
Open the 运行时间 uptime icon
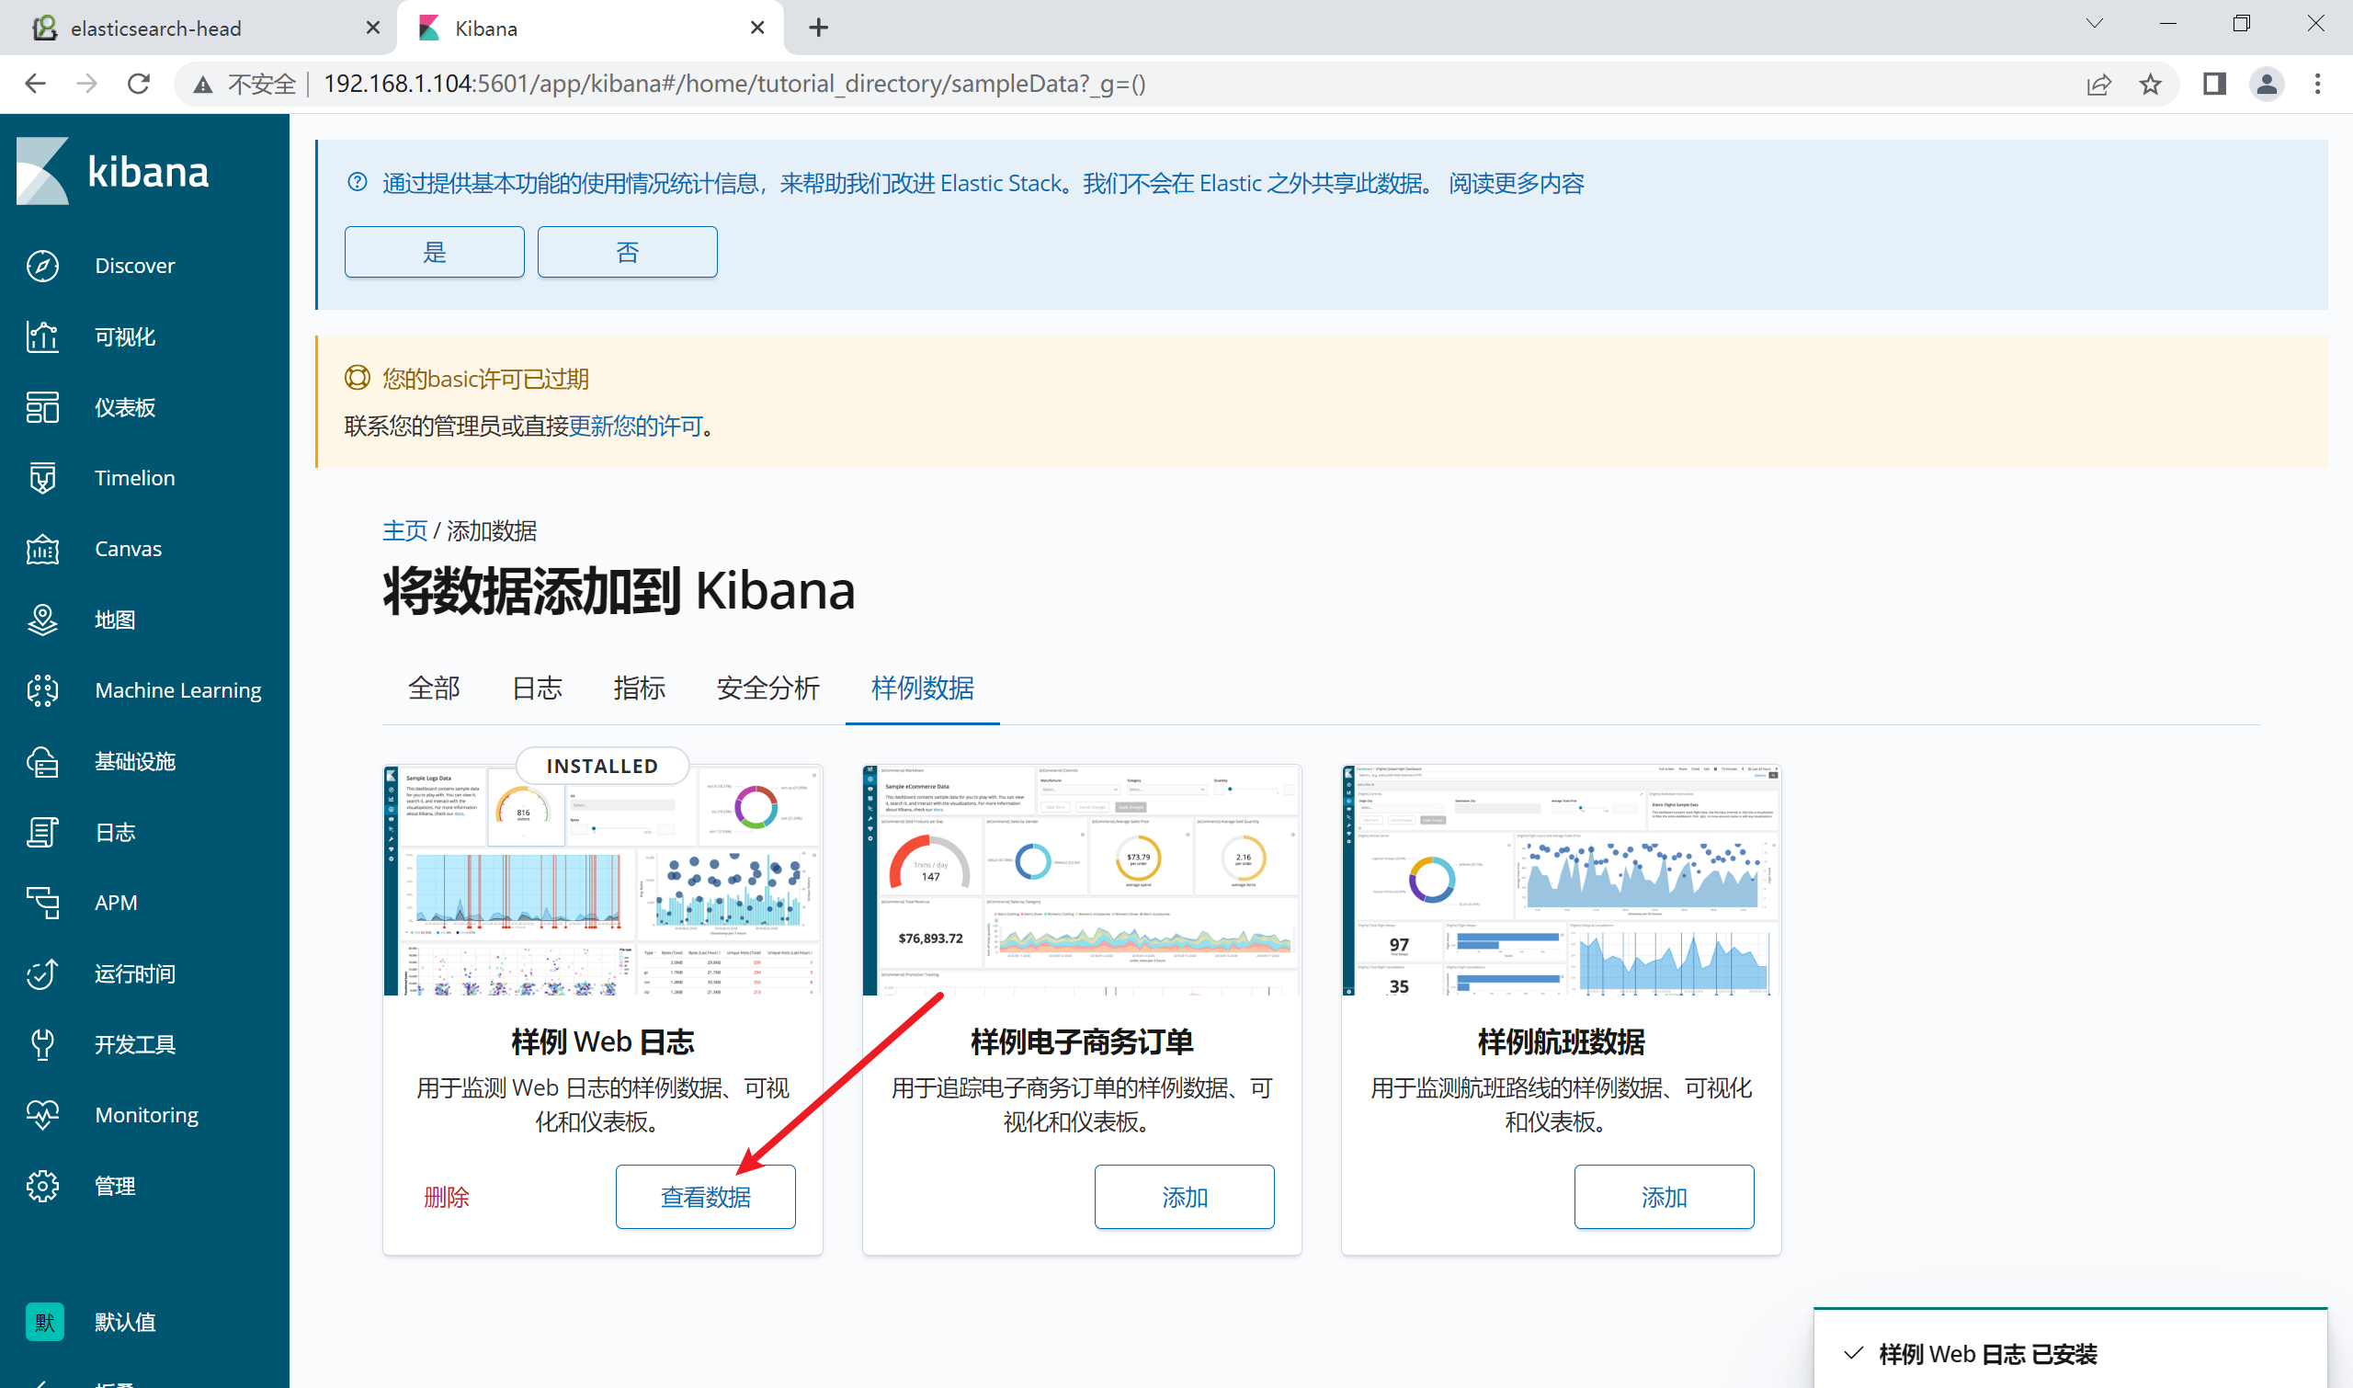pos(43,973)
